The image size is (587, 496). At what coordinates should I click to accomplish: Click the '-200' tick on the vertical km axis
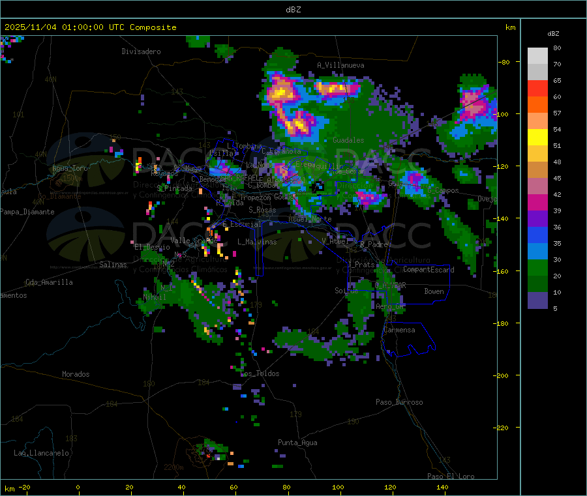502,375
